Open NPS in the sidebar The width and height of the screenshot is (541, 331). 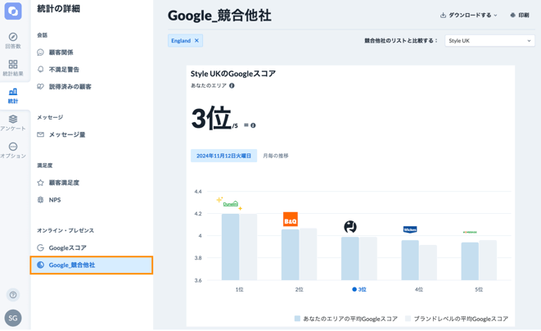(55, 200)
